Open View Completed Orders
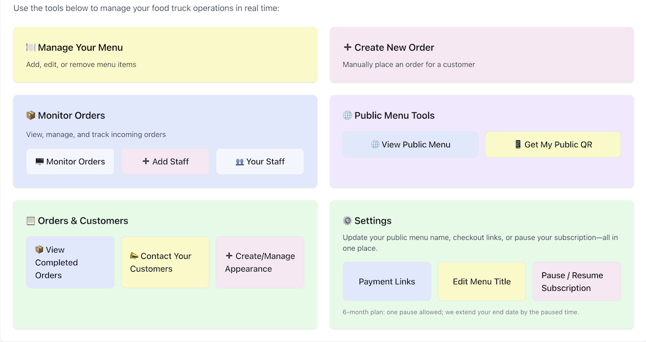 click(x=70, y=262)
